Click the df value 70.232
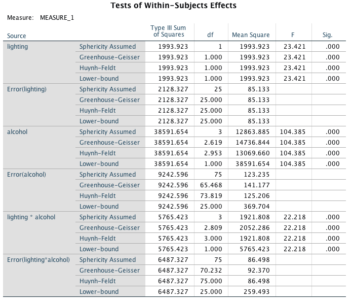This screenshot has width=352, height=301. click(x=212, y=271)
